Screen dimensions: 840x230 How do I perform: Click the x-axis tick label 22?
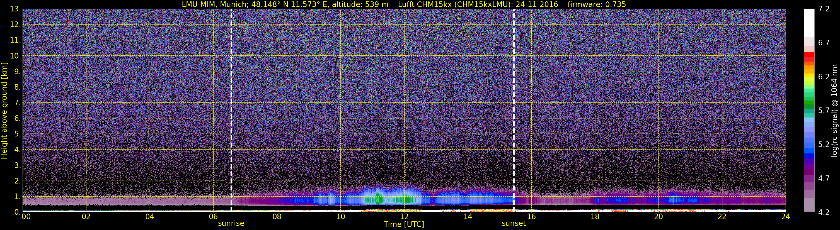(x=722, y=217)
